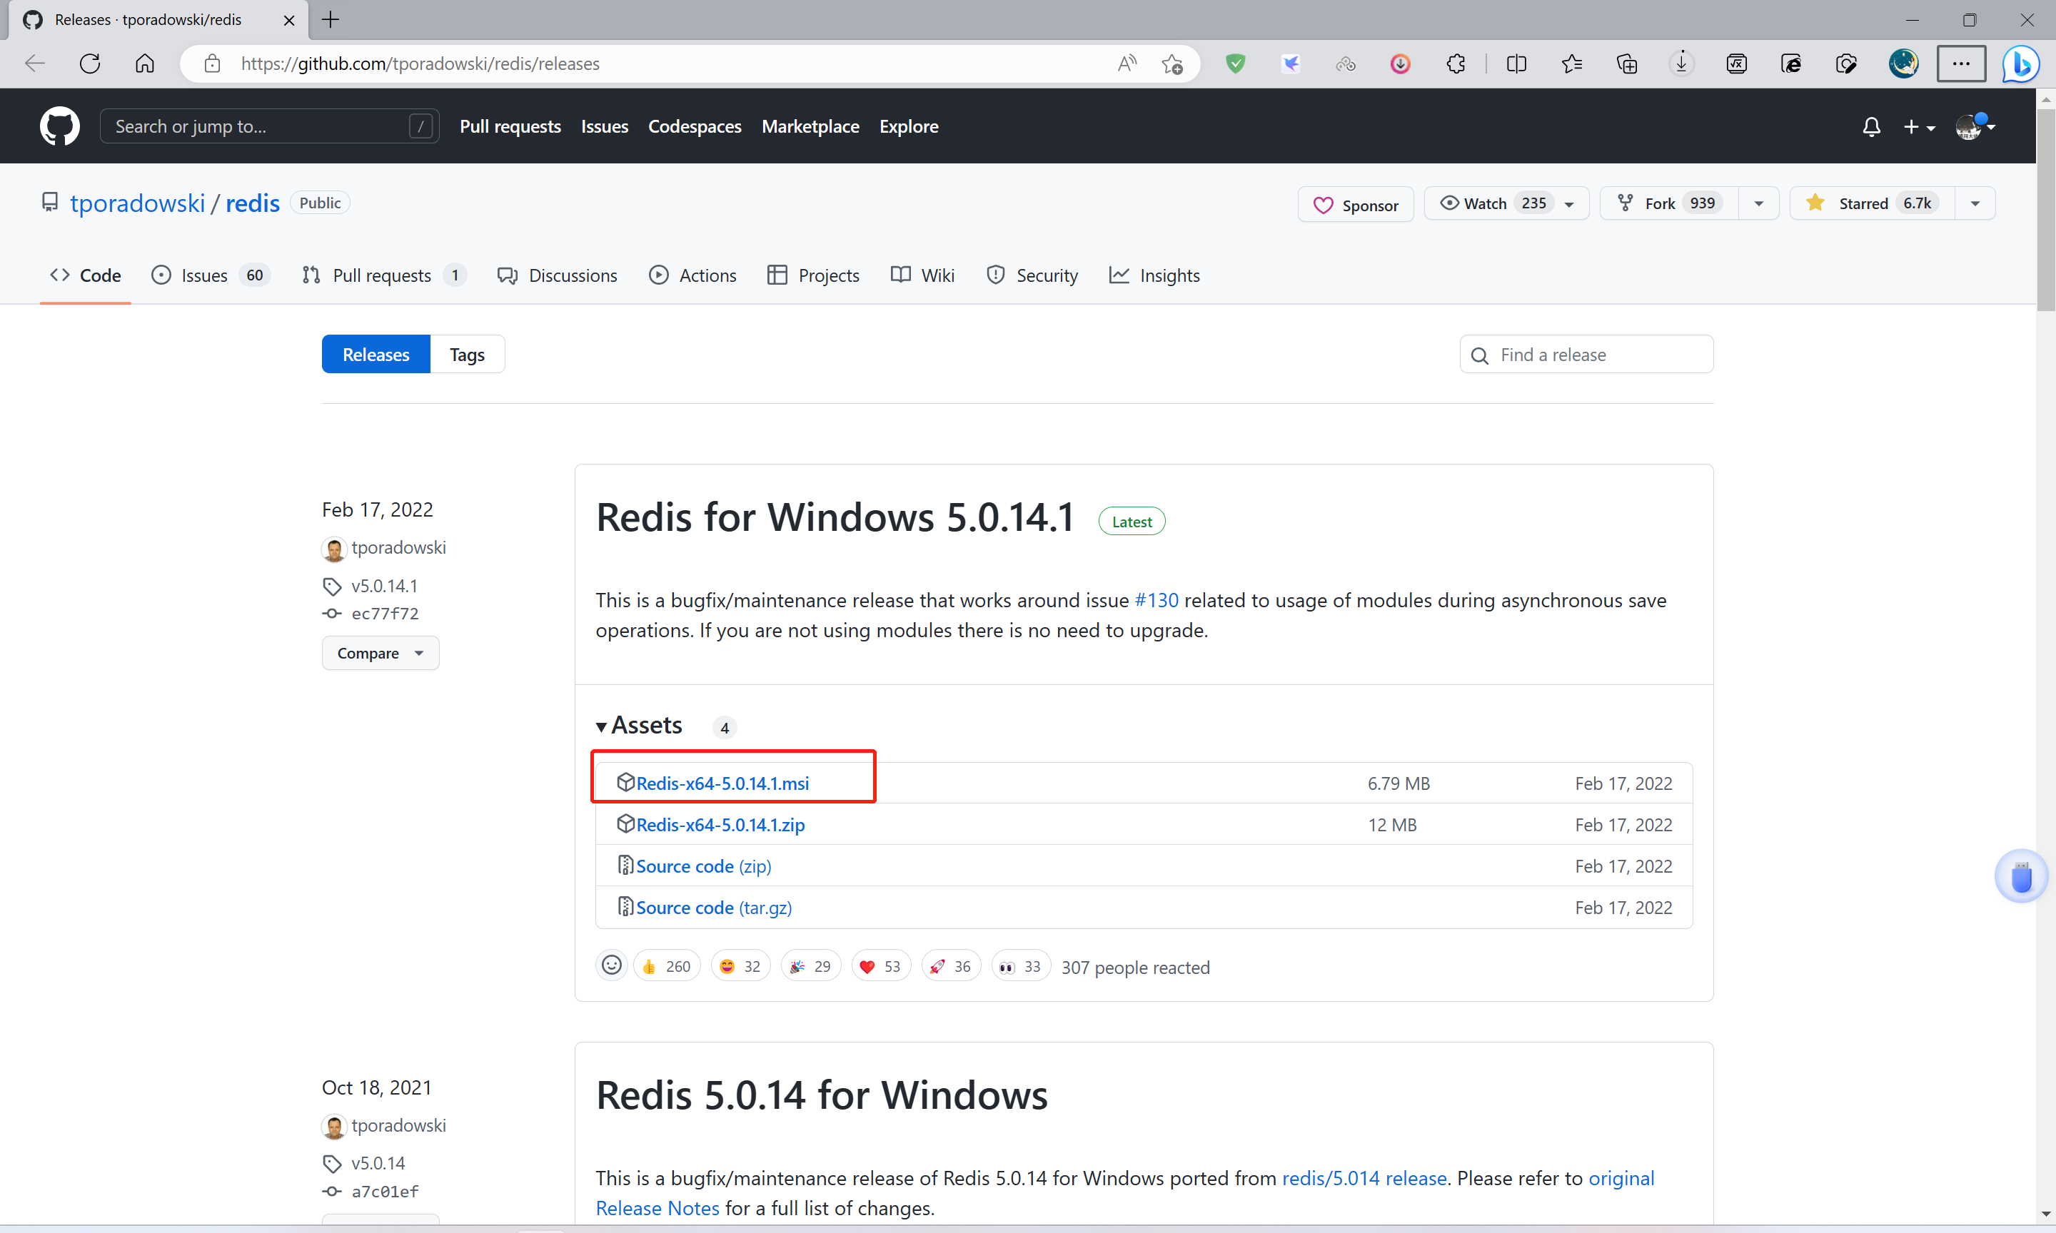Open the browser extensions puzzle icon
The image size is (2056, 1233).
[1455, 63]
